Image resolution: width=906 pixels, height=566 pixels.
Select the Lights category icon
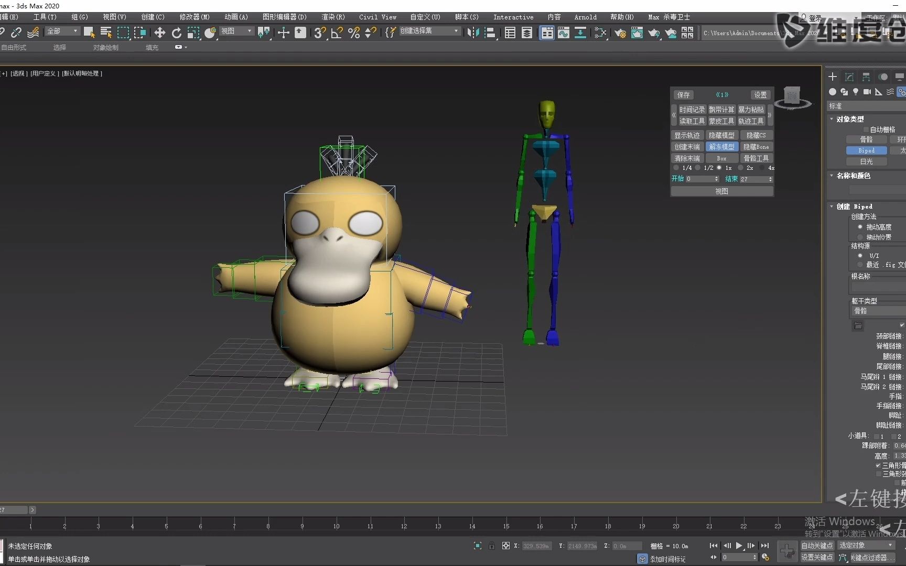tap(856, 92)
